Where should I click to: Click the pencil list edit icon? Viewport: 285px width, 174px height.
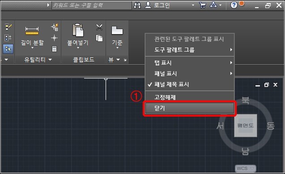click(8, 27)
